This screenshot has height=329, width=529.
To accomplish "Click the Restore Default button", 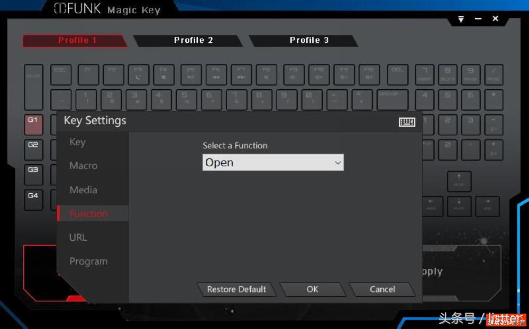I will 236,289.
